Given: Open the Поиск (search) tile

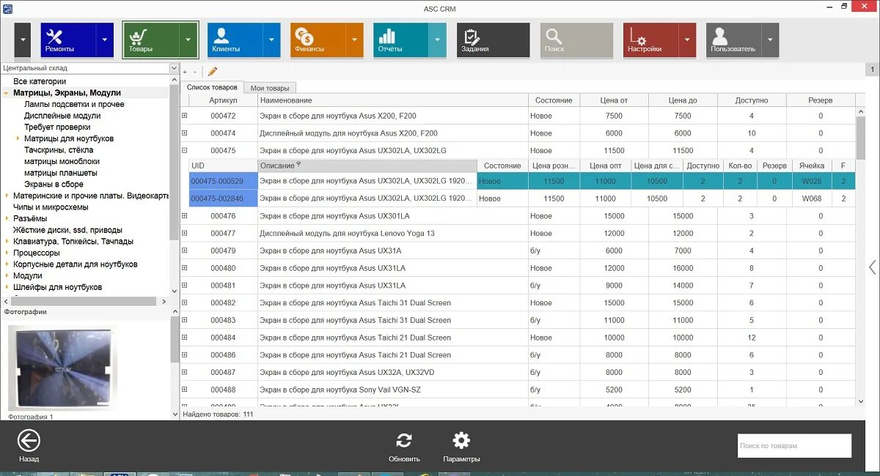Looking at the screenshot, I should coord(576,40).
